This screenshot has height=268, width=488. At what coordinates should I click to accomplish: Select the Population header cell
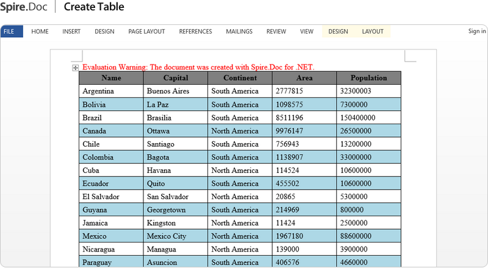click(x=368, y=78)
